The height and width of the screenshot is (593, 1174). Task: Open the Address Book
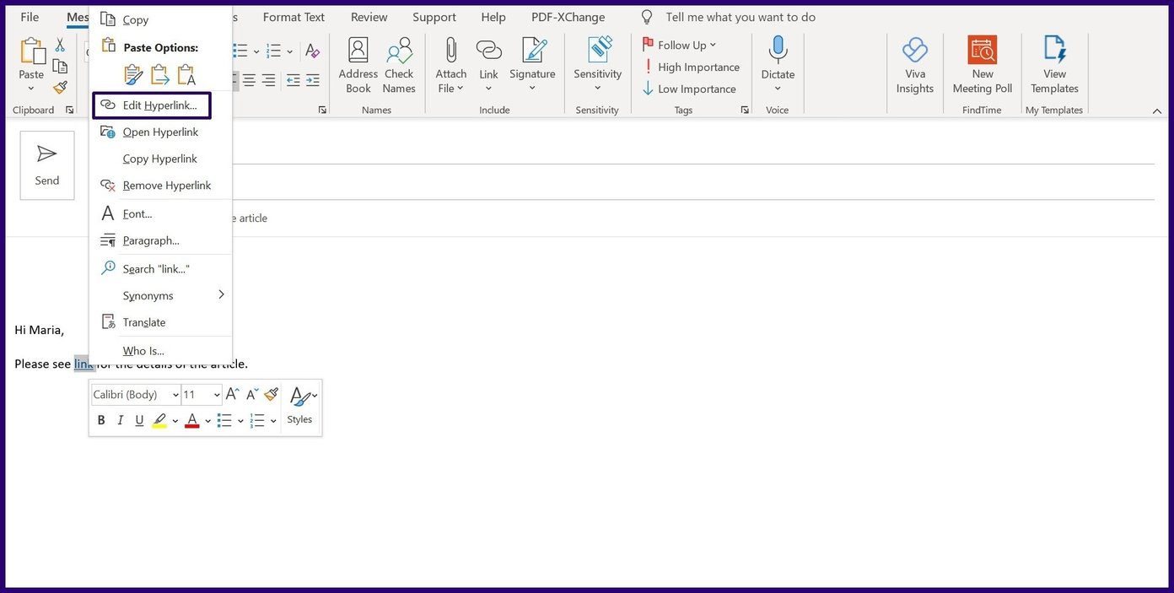point(358,66)
